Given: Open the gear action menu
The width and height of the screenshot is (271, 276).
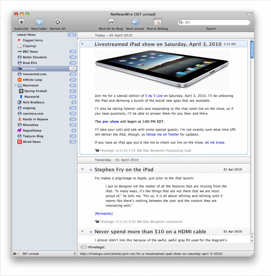Looking at the screenshot, I should click(15, 254).
